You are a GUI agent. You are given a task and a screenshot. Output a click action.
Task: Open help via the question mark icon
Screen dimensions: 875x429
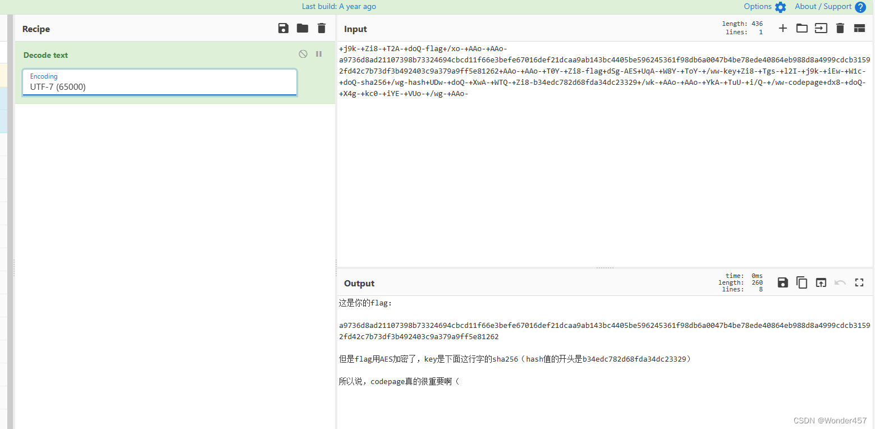[860, 7]
